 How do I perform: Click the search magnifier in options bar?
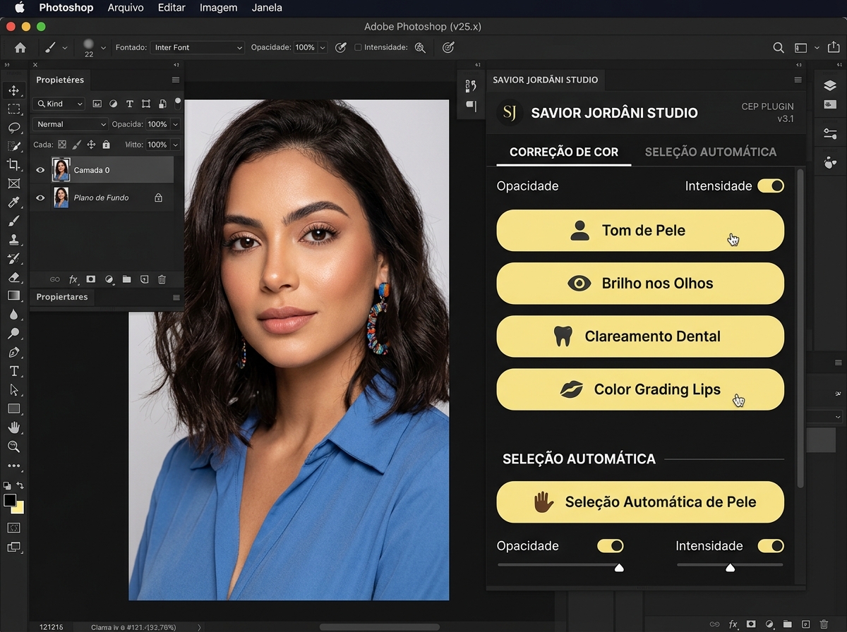click(779, 48)
